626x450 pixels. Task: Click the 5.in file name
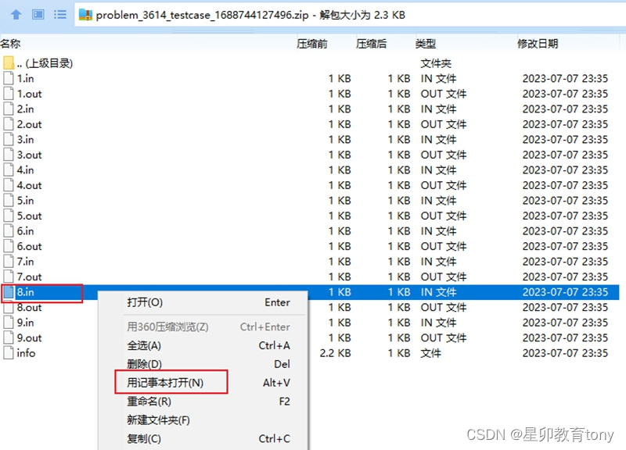tap(25, 201)
